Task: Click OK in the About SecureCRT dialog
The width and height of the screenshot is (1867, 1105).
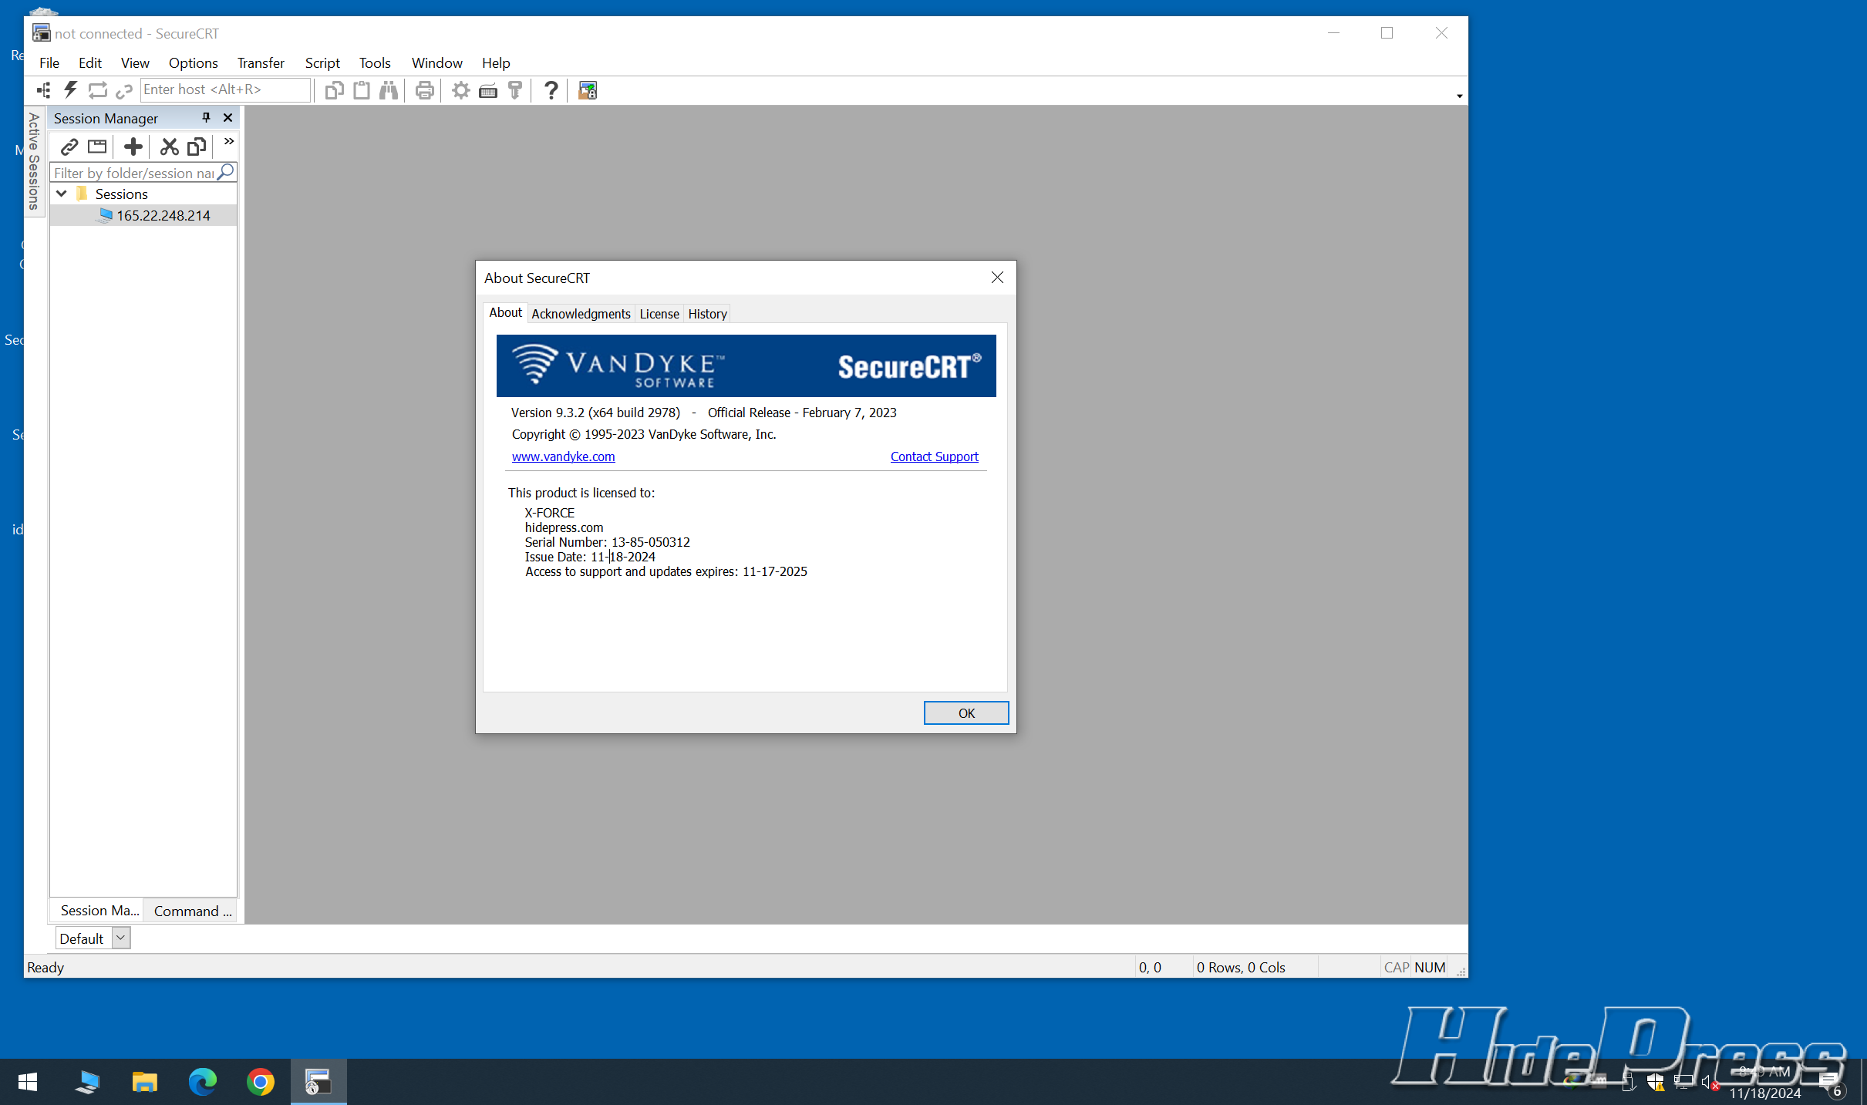Action: click(966, 713)
